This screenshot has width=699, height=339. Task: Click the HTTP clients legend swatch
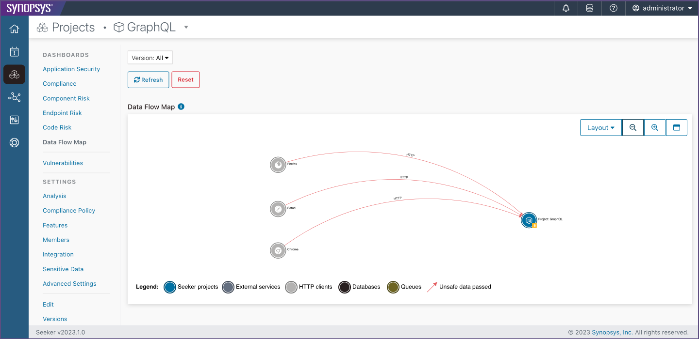click(291, 287)
